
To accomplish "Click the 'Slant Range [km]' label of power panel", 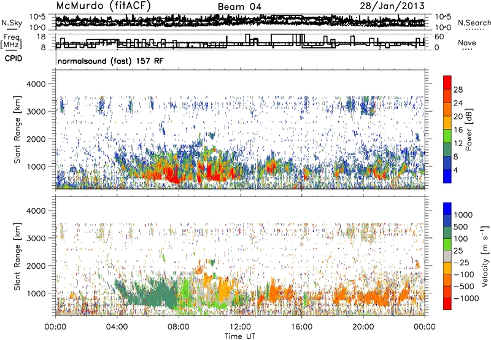I will 17,129.
